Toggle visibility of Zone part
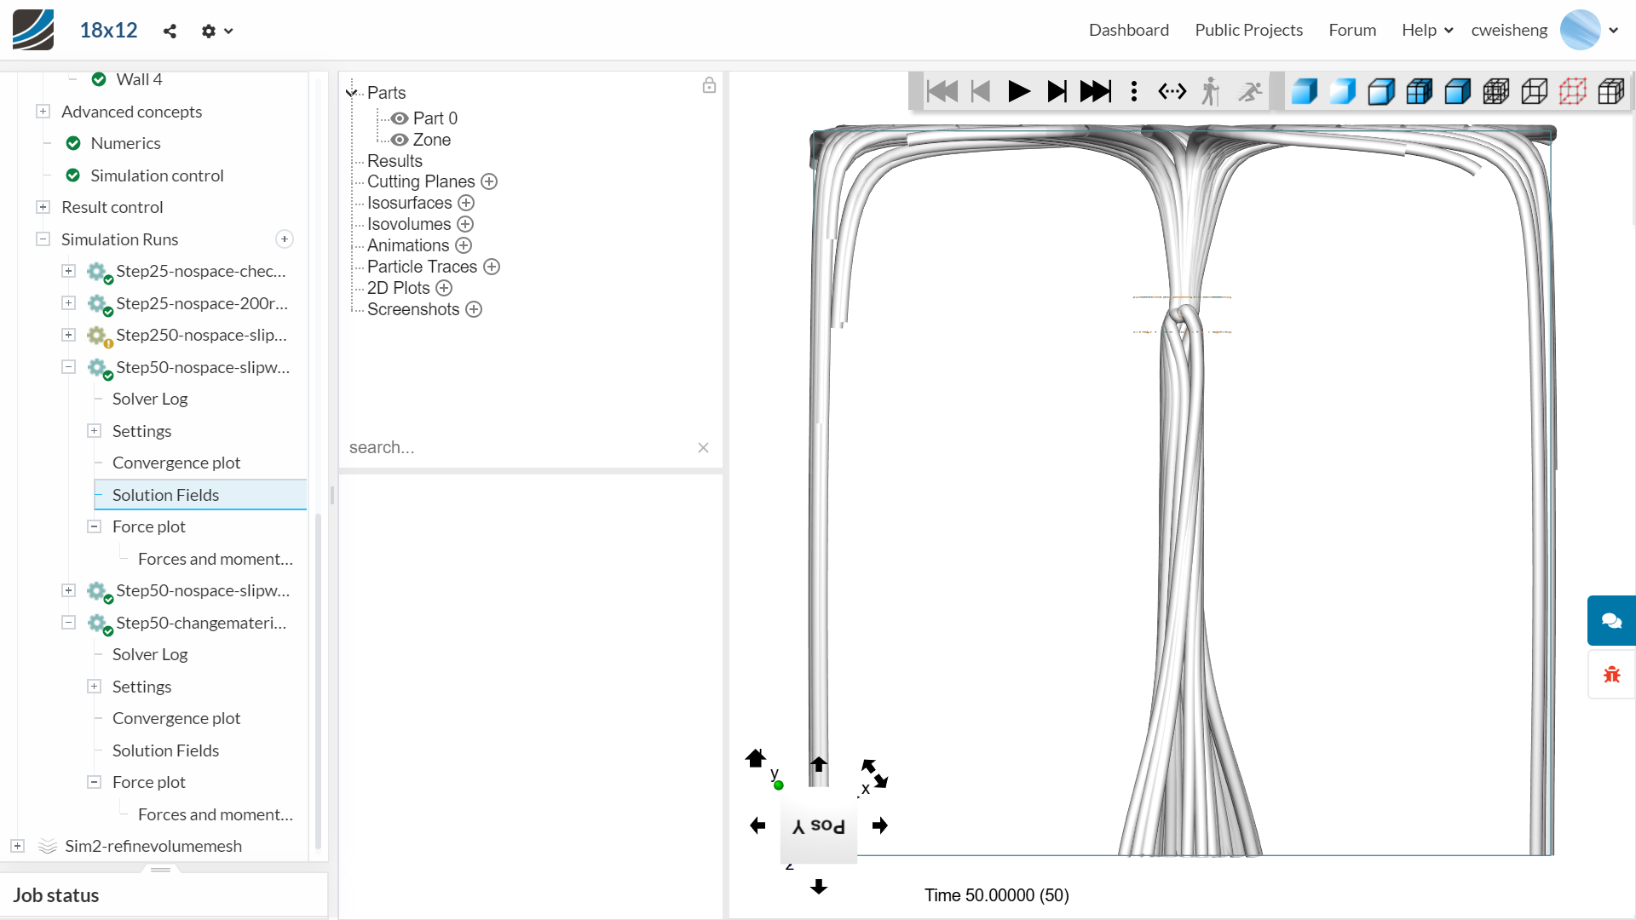This screenshot has width=1636, height=920. click(399, 140)
